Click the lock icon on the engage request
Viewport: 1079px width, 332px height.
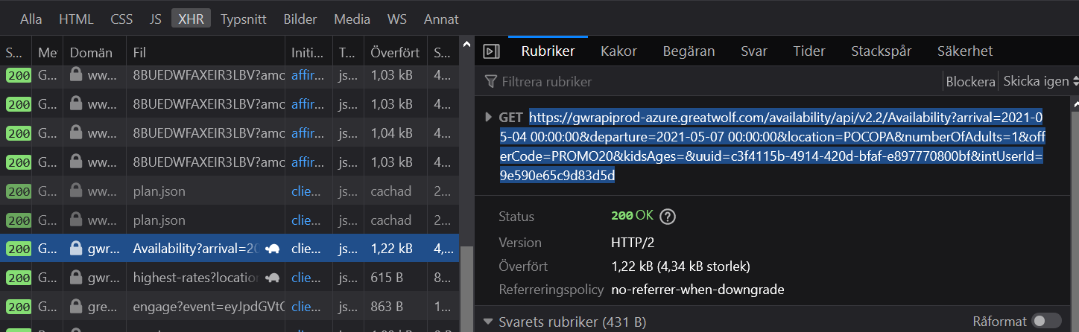(76, 306)
